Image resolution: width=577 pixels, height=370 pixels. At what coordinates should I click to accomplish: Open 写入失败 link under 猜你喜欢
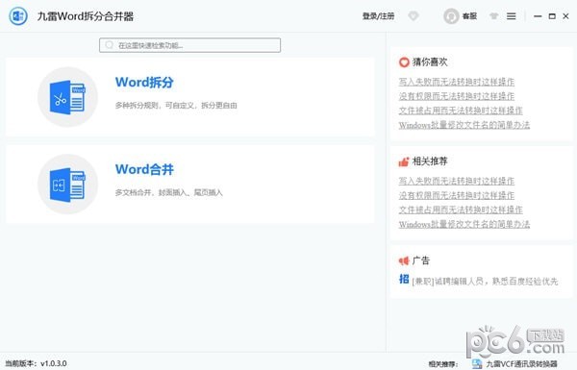pyautogui.click(x=457, y=82)
